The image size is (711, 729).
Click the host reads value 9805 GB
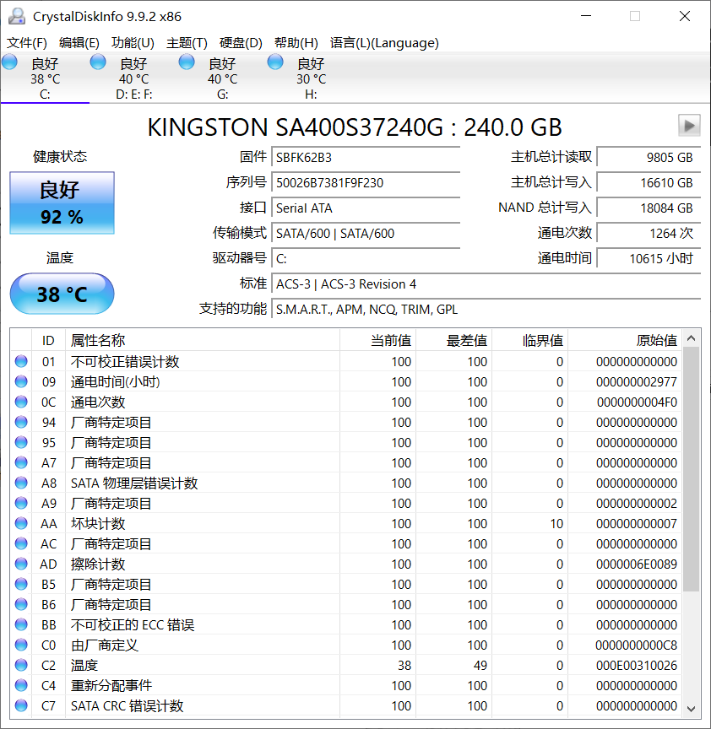coord(649,157)
